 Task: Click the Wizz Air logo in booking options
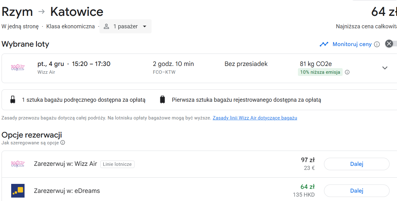(18, 164)
